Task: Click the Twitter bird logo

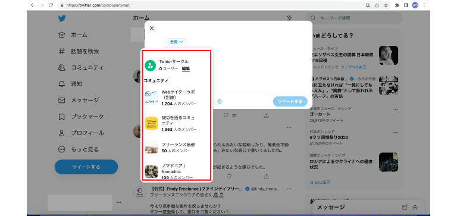Action: point(61,18)
